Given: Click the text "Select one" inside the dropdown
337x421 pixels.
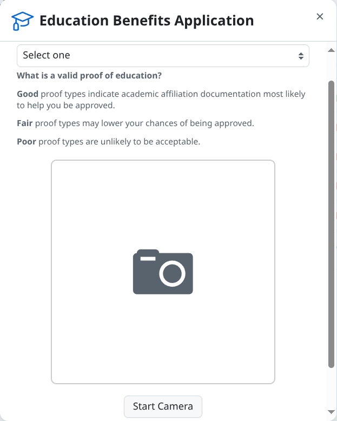Looking at the screenshot, I should tap(47, 55).
